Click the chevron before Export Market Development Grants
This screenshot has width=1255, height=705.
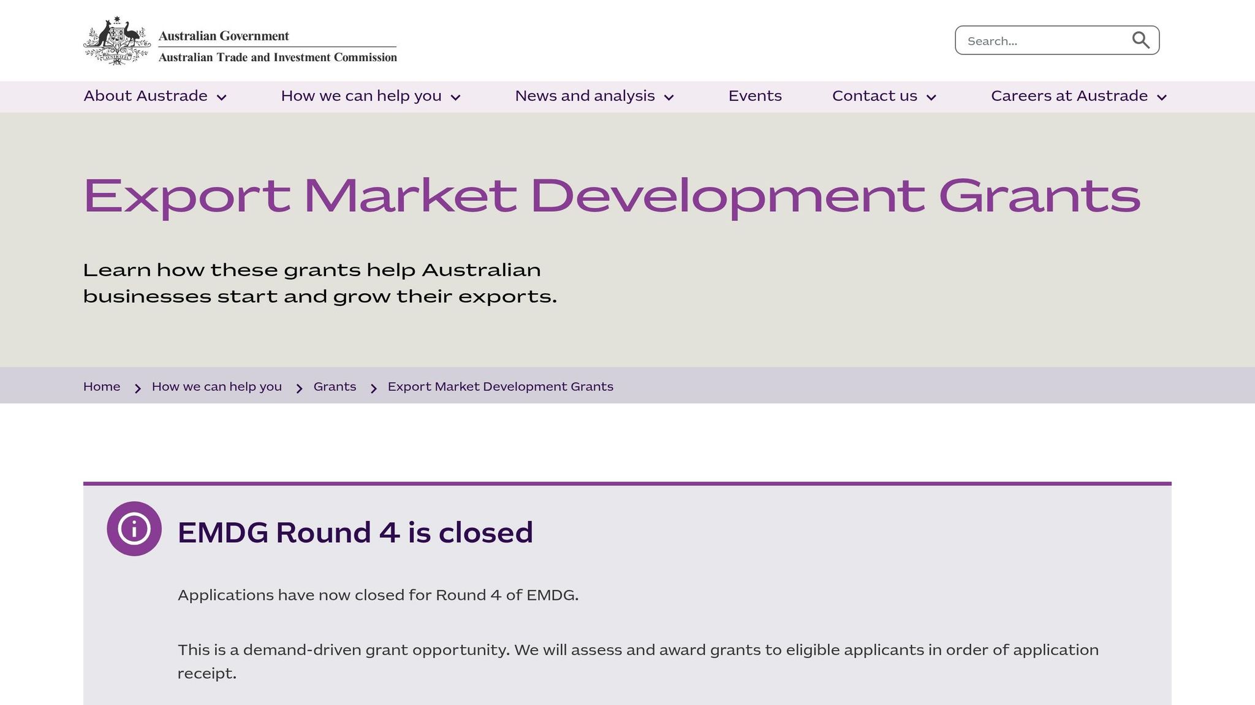(373, 388)
